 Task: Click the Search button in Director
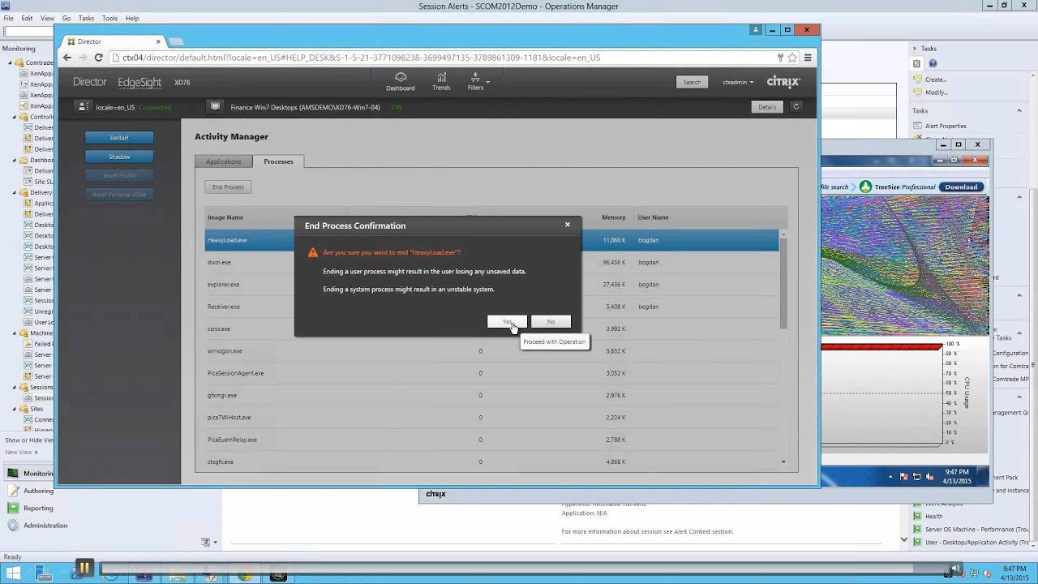[692, 82]
